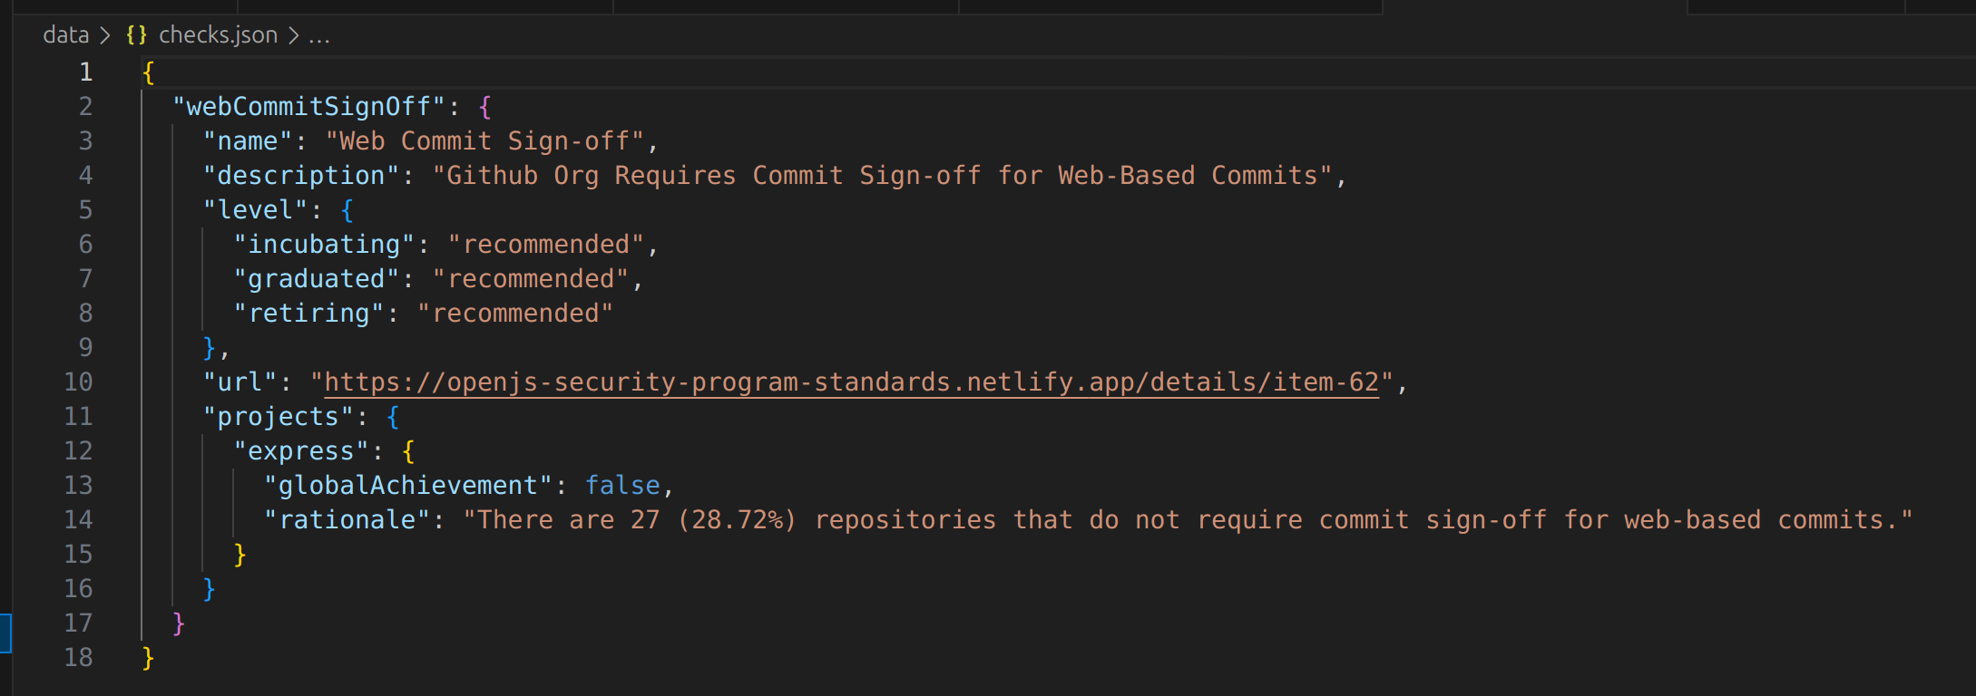
Task: Open the checks.json breadcrumb item
Action: [218, 35]
